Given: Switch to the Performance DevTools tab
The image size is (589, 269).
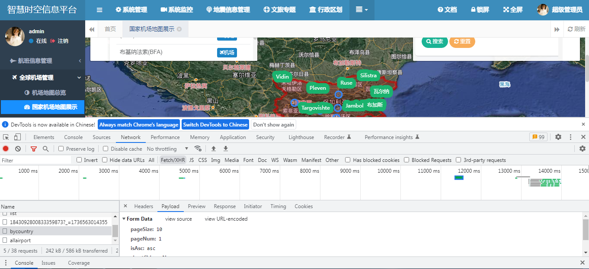Looking at the screenshot, I should tap(165, 137).
